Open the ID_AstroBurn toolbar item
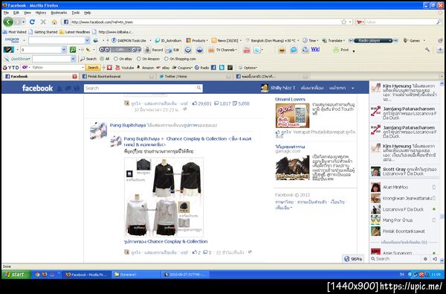This screenshot has height=294, width=446. click(x=168, y=40)
